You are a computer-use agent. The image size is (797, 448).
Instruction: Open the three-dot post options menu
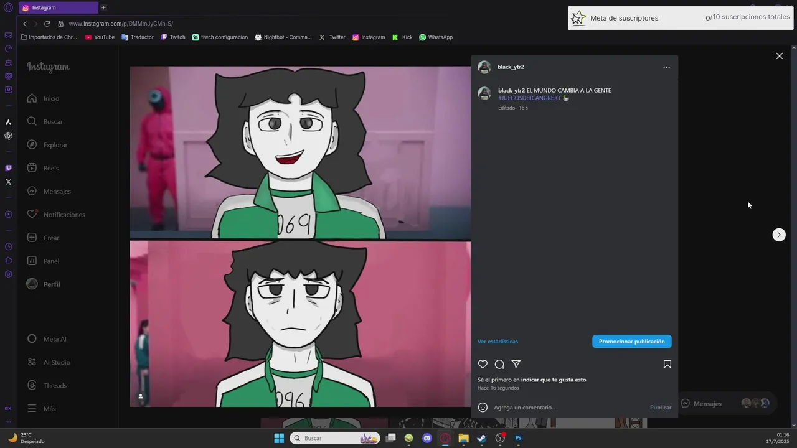tap(666, 67)
